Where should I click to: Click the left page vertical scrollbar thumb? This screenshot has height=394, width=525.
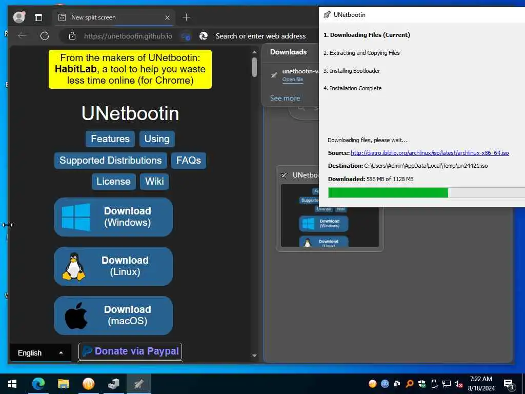(x=254, y=67)
